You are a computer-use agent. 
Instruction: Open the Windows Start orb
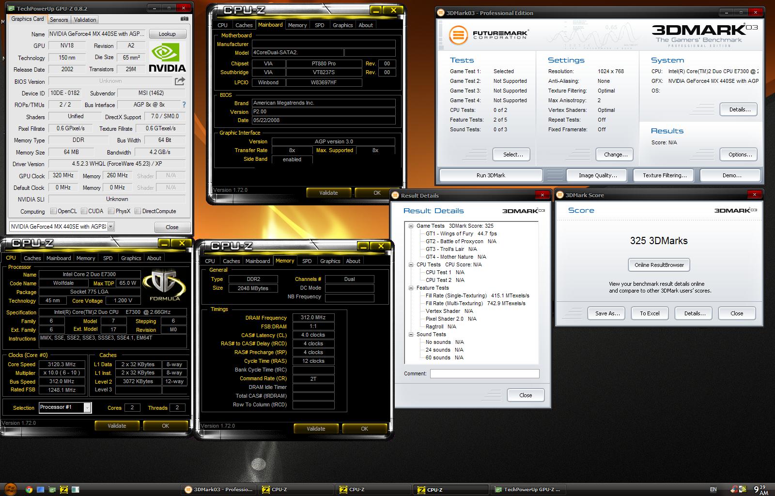pyautogui.click(x=10, y=489)
